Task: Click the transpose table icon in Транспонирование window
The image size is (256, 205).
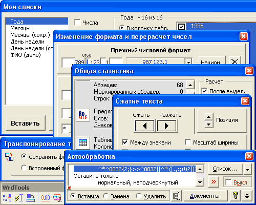Action: (9, 157)
